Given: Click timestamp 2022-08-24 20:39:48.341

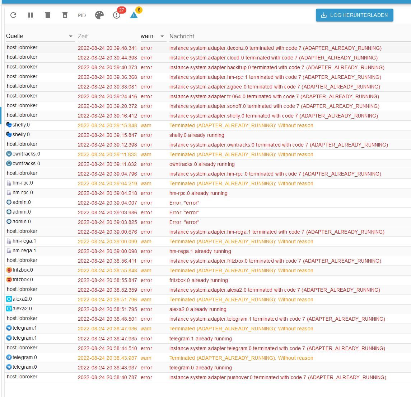Looking at the screenshot, I should pos(107,48).
